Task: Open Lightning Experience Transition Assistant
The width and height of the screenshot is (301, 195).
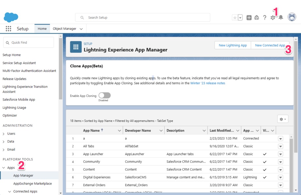Action: pyautogui.click(x=25, y=89)
